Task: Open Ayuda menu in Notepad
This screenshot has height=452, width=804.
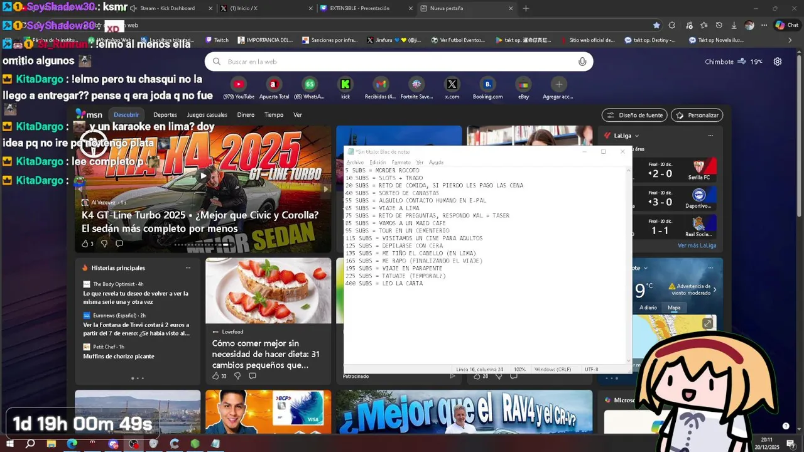Action: [x=436, y=162]
